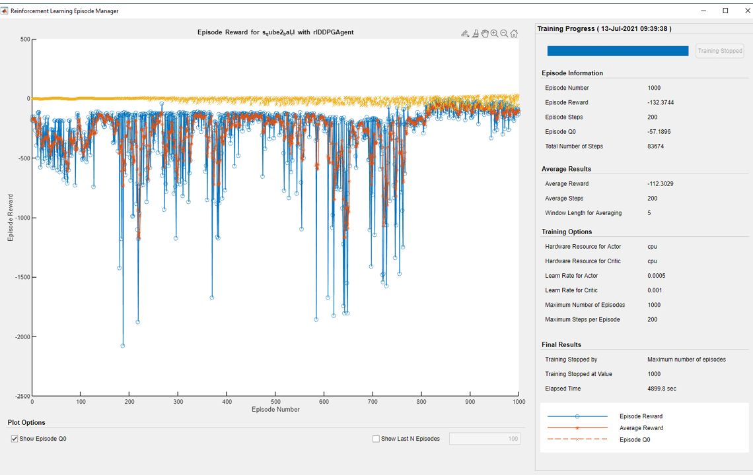Restore plot view with Home icon
Screen dimensions: 753x475
click(x=514, y=34)
